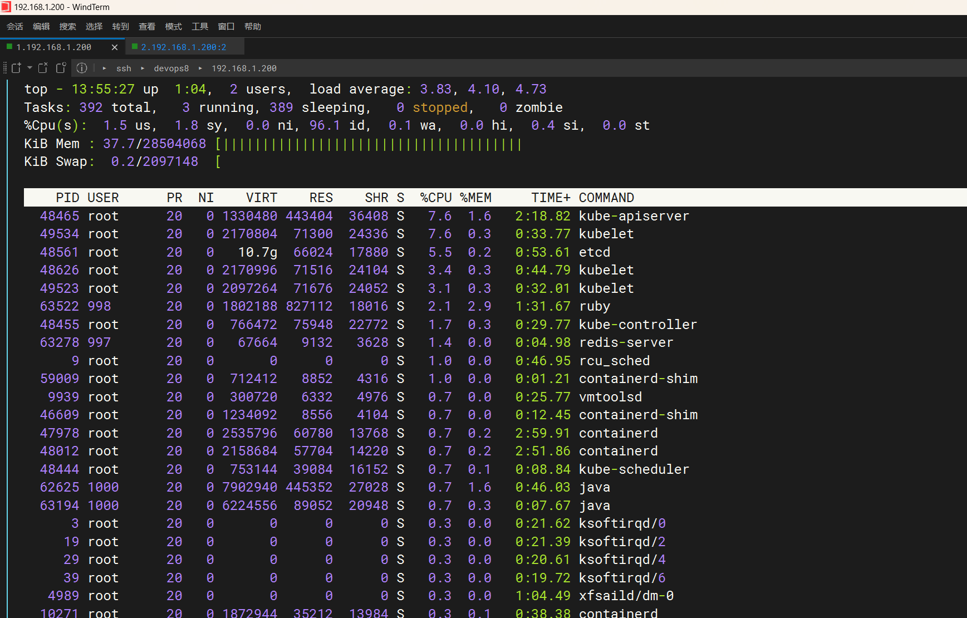Open the 搜索 menu
This screenshot has height=618, width=967.
pos(68,26)
